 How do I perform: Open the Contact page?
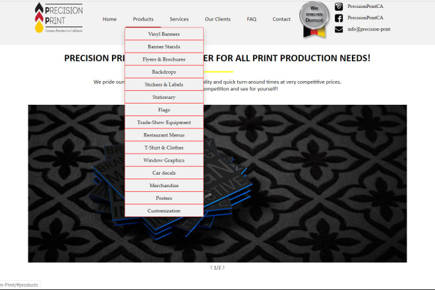coord(281,19)
